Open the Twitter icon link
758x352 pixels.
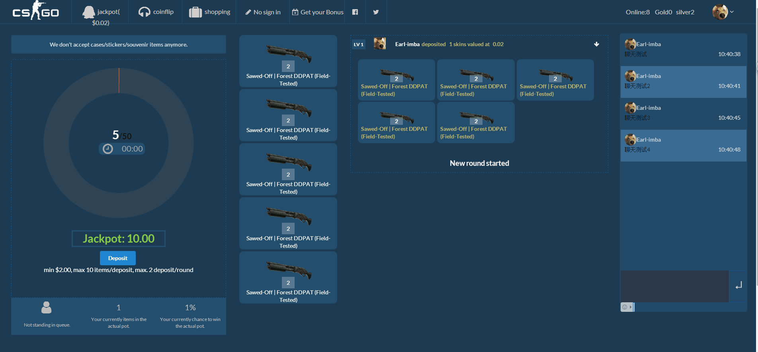pos(376,12)
